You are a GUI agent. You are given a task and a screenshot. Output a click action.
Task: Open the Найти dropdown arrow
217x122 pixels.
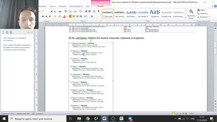(x=206, y=10)
